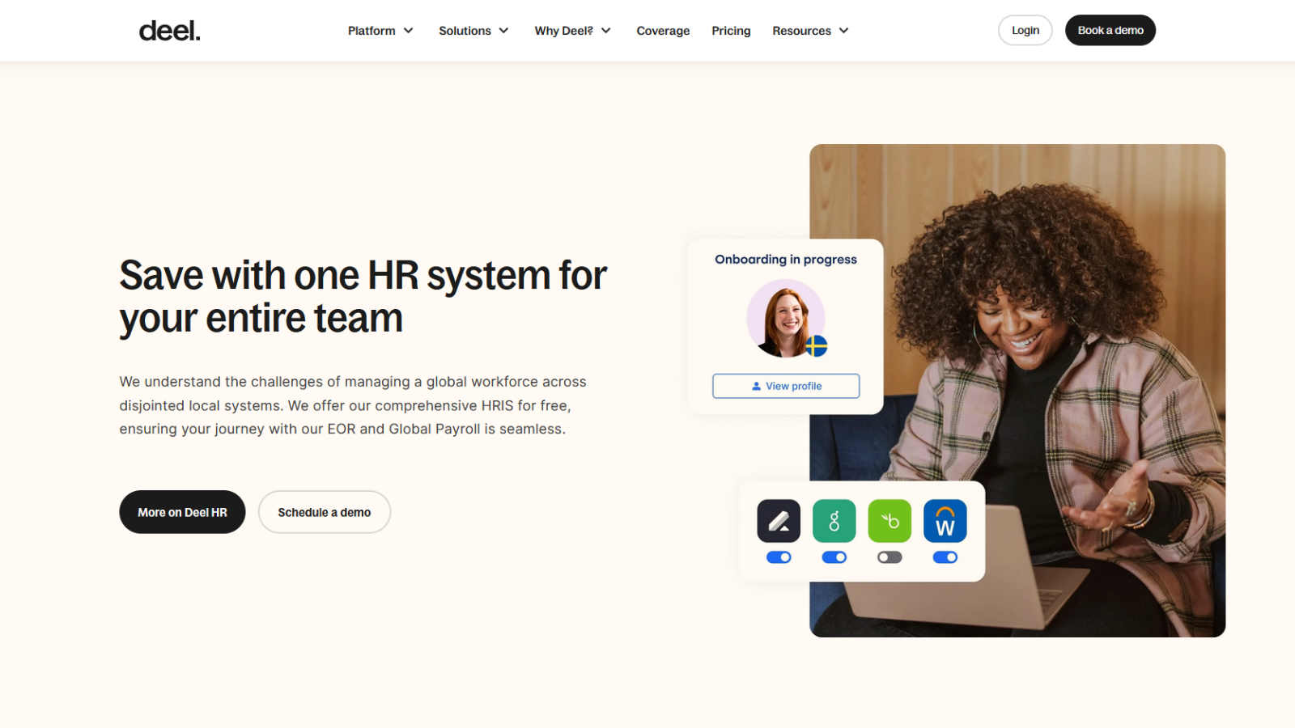Click the blue Workday app icon
The height and width of the screenshot is (728, 1295).
(945, 521)
